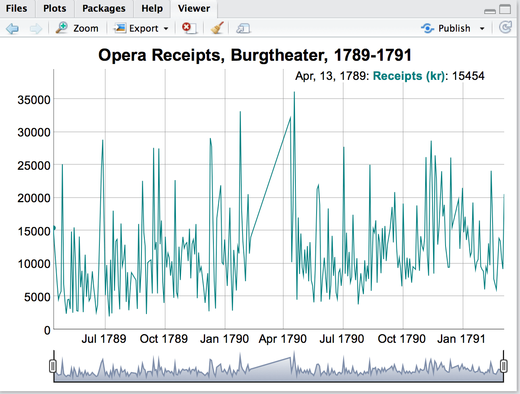Click the Publish button label
This screenshot has width=520, height=394.
click(x=454, y=28)
